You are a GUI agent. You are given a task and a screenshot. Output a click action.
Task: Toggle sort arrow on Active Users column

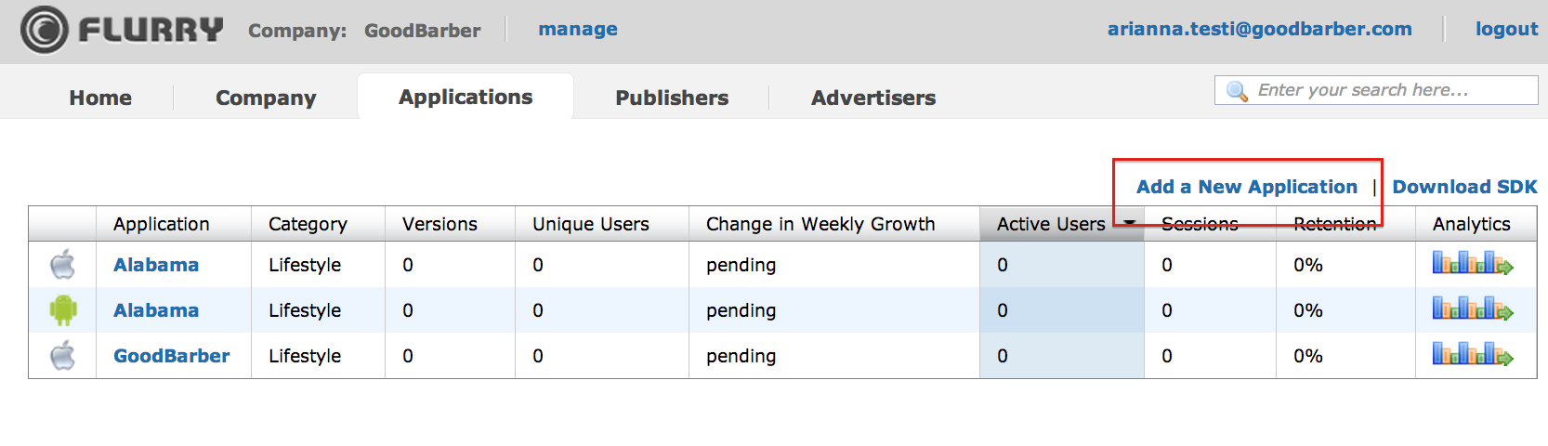click(1130, 223)
